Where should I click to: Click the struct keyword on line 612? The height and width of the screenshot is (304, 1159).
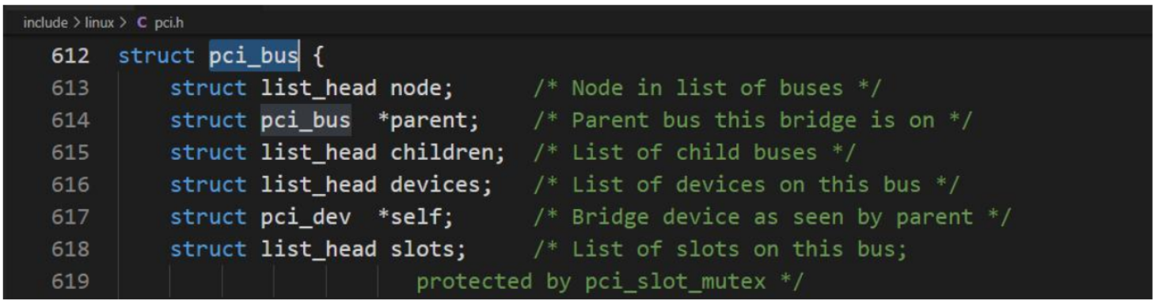[157, 56]
